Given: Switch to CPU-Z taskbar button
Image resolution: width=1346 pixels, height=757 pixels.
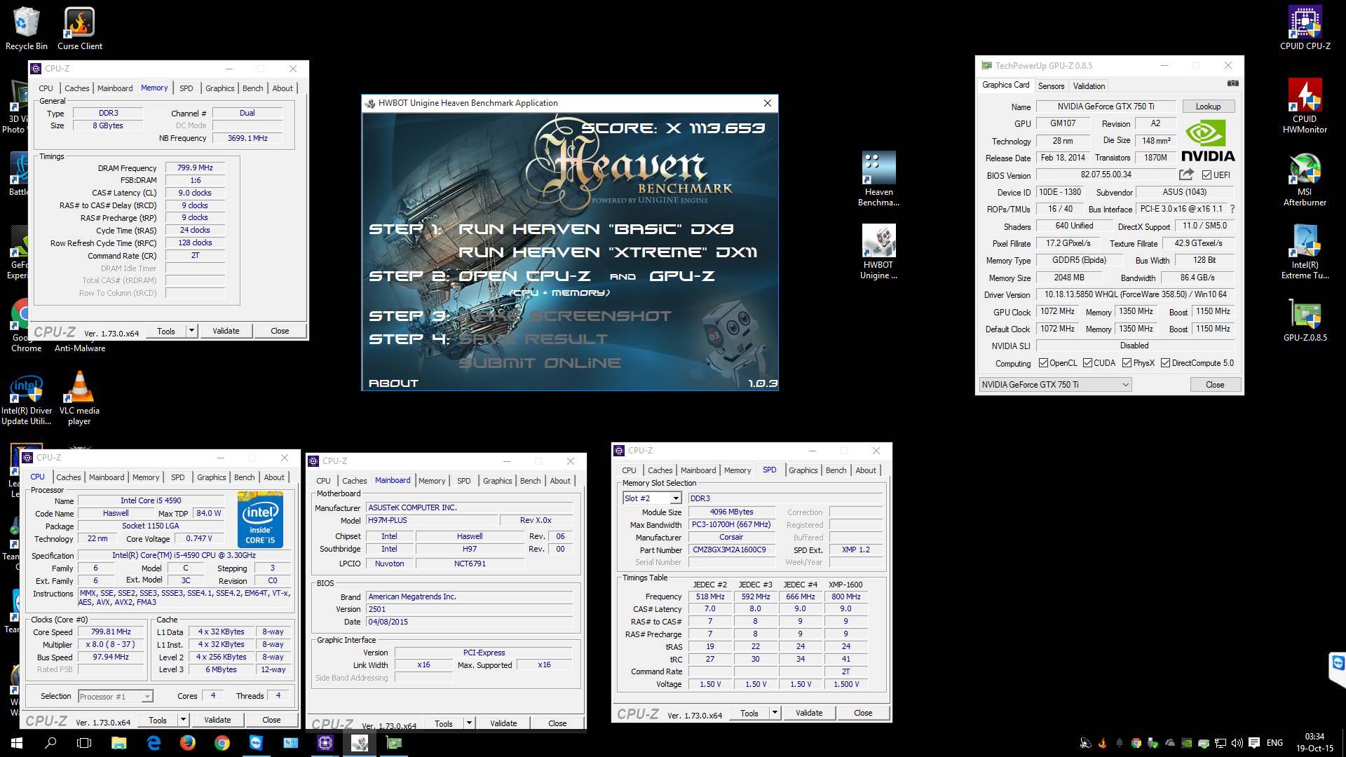Looking at the screenshot, I should [x=325, y=743].
